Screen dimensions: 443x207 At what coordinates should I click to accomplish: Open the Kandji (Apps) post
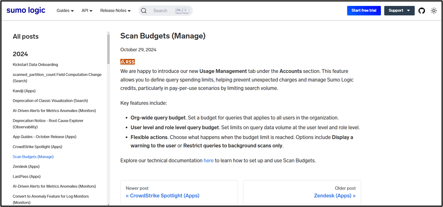point(24,91)
